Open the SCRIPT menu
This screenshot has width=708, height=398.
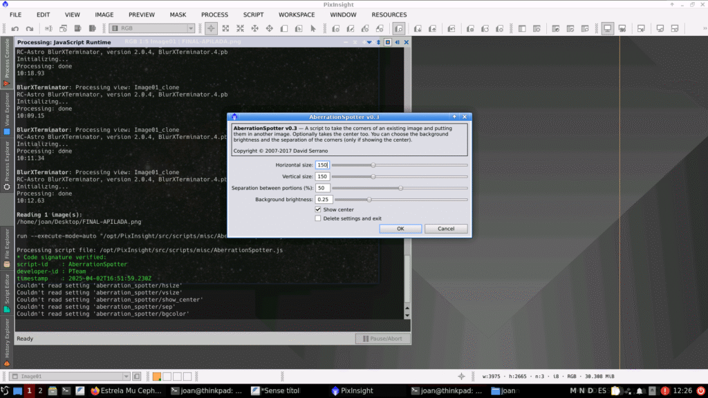point(253,15)
